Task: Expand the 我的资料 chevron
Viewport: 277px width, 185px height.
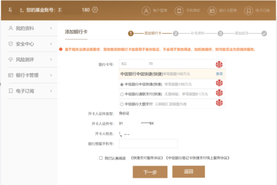Action: tap(51, 28)
